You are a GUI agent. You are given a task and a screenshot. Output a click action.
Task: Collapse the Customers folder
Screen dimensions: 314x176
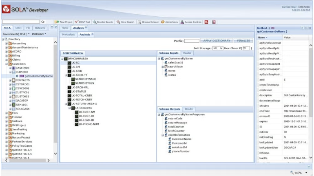7,64
